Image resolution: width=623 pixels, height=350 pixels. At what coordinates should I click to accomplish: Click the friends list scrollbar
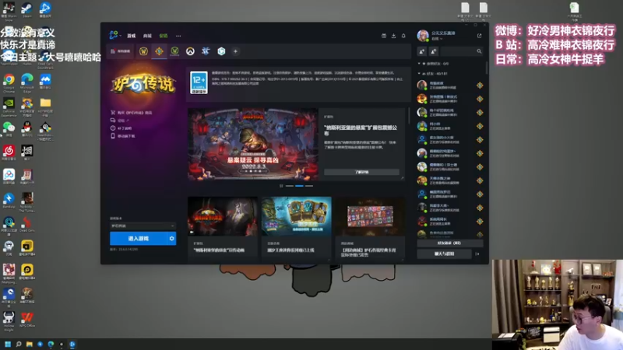[x=486, y=68]
